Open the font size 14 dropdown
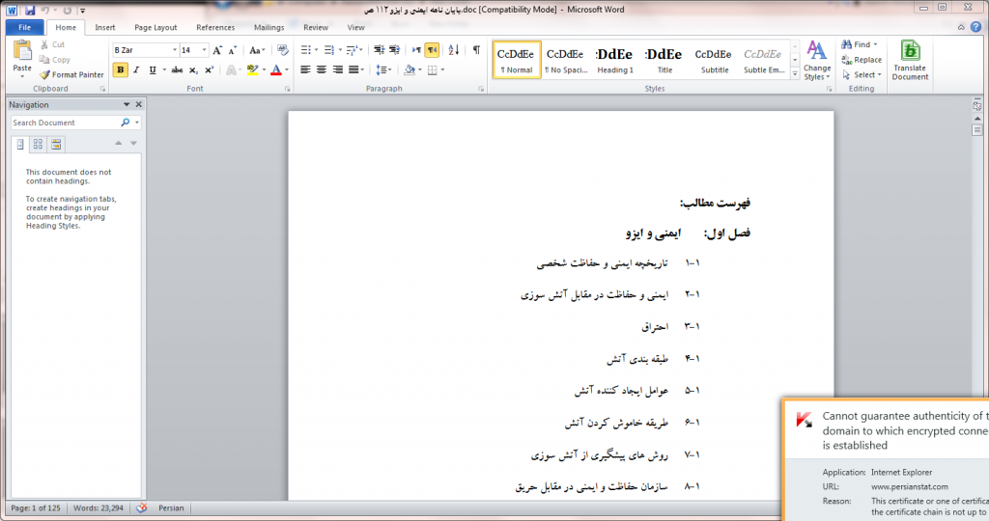Viewport: 989px width, 521px height. point(203,50)
